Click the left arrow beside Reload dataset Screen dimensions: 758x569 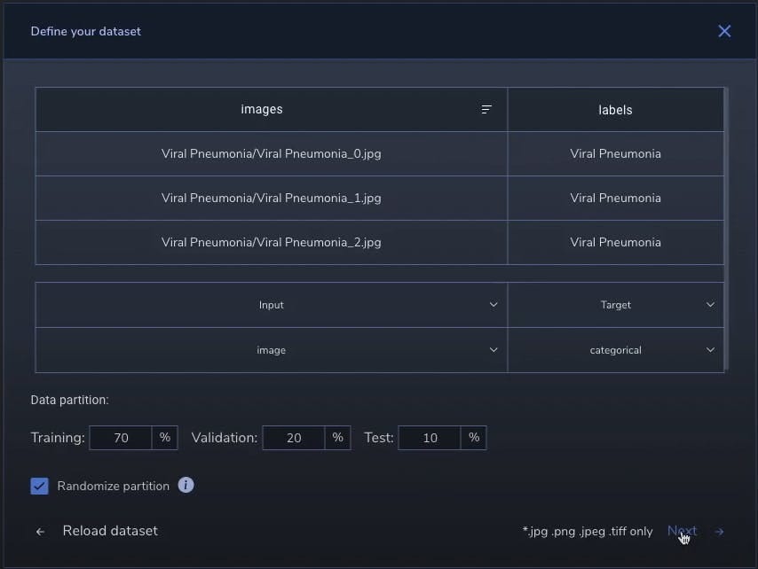tap(41, 532)
